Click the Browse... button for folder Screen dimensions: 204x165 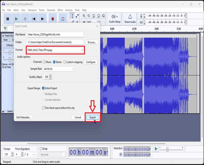92,42
